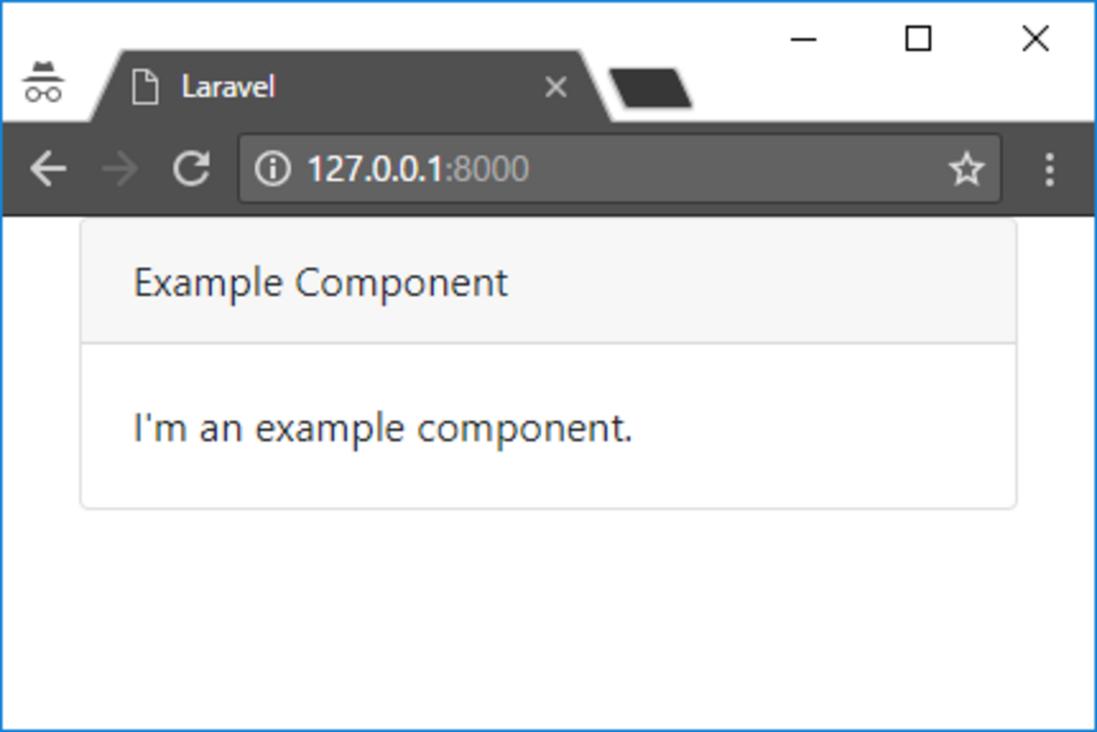Close the Laravel tab
The width and height of the screenshot is (1097, 732).
[x=555, y=87]
